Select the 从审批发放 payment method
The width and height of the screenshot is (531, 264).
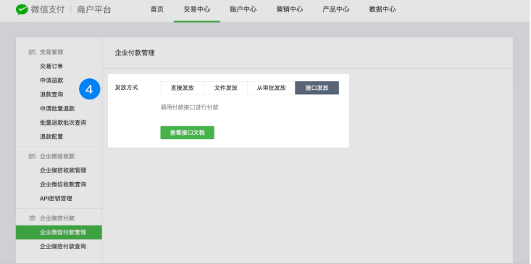[x=271, y=88]
